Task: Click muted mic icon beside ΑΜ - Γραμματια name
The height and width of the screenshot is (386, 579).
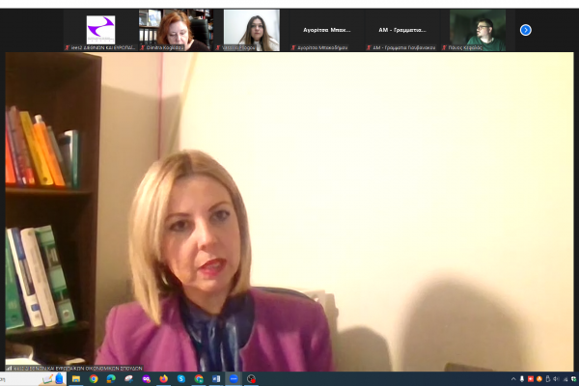Action: pos(369,47)
